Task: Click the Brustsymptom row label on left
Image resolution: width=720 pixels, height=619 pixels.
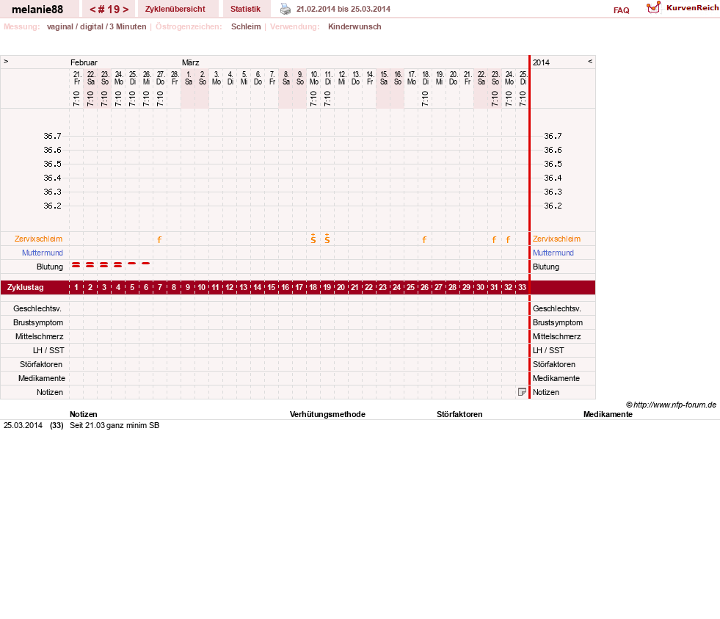Action: click(x=38, y=322)
